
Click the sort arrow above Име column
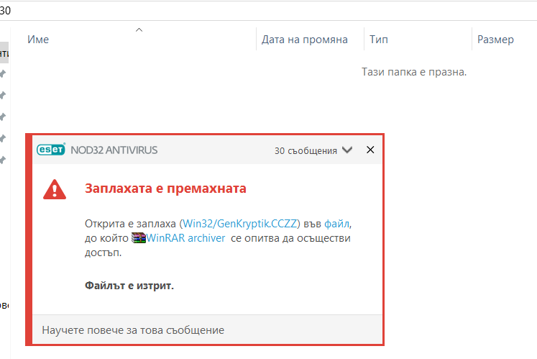tap(139, 30)
